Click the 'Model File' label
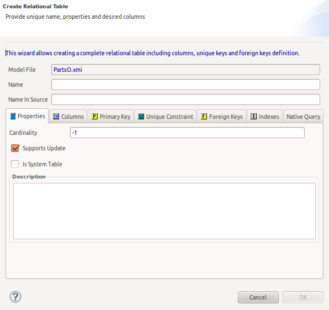The image size is (329, 310). coord(22,70)
